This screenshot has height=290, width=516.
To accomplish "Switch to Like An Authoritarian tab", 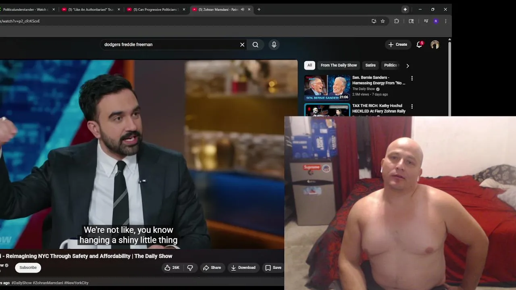I will tap(91, 9).
